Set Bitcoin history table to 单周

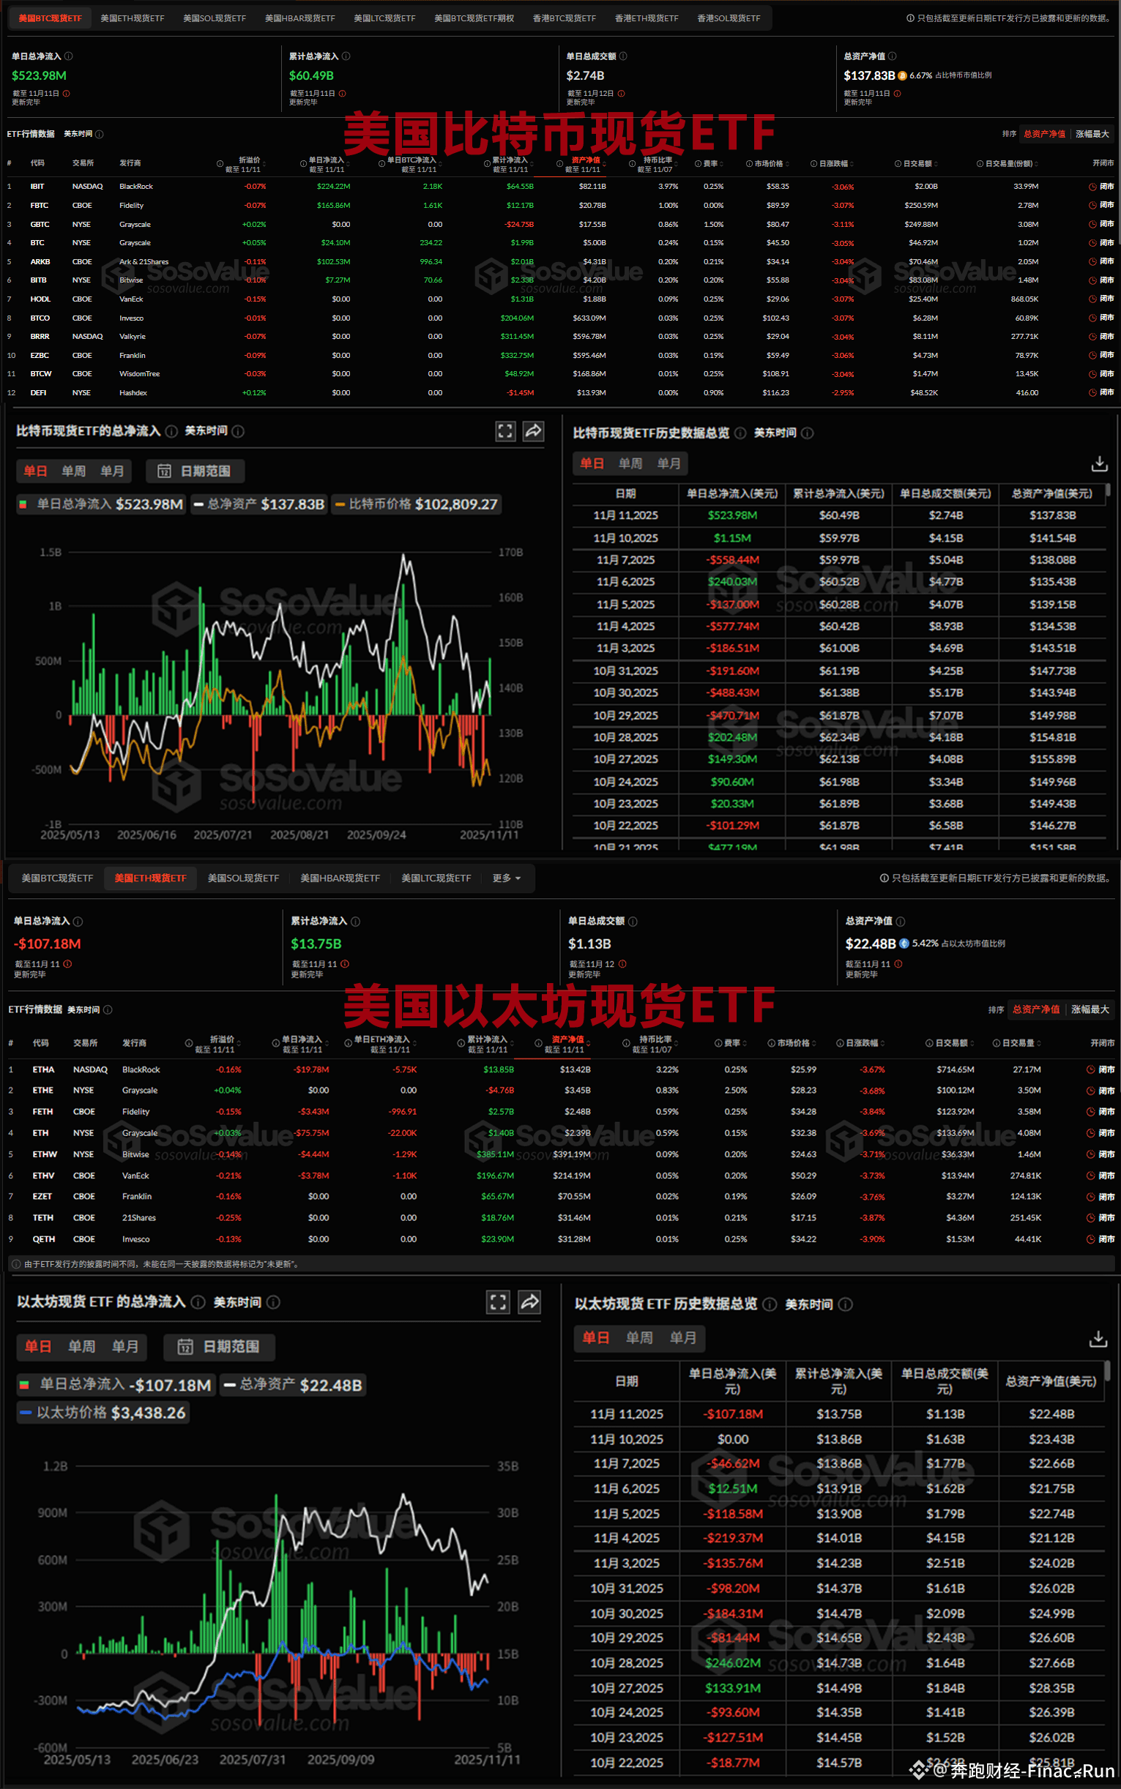pos(630,463)
